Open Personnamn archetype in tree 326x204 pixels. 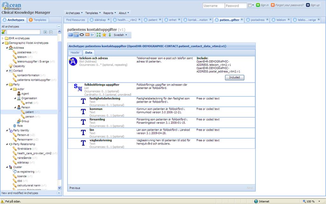[x=25, y=140]
